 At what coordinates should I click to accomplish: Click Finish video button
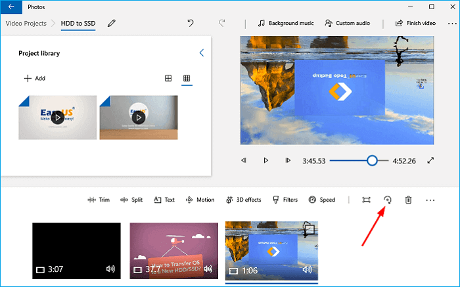click(x=415, y=23)
